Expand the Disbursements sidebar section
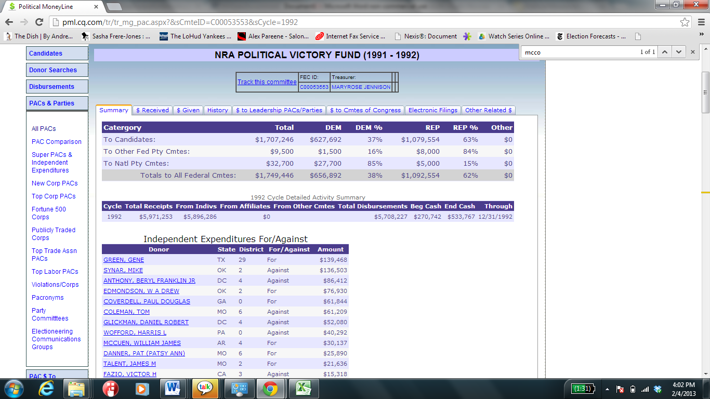Image resolution: width=710 pixels, height=399 pixels. pyautogui.click(x=57, y=87)
